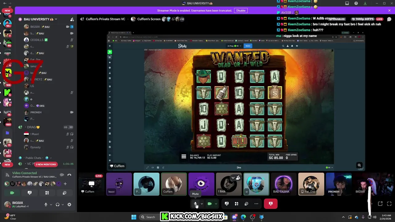The image size is (395, 222).
Task: Select PROXEH's video tile
Action: click(339, 184)
